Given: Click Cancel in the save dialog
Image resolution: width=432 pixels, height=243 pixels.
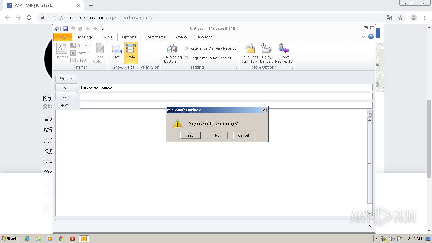Looking at the screenshot, I should coord(243,135).
